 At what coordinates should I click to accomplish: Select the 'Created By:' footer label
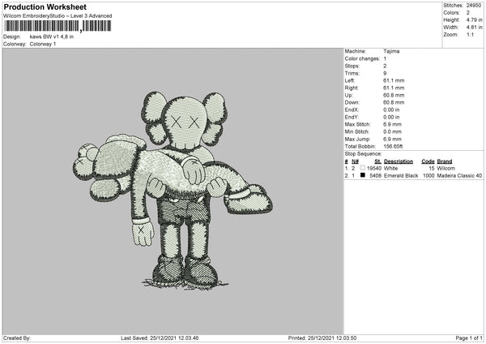coord(17,338)
